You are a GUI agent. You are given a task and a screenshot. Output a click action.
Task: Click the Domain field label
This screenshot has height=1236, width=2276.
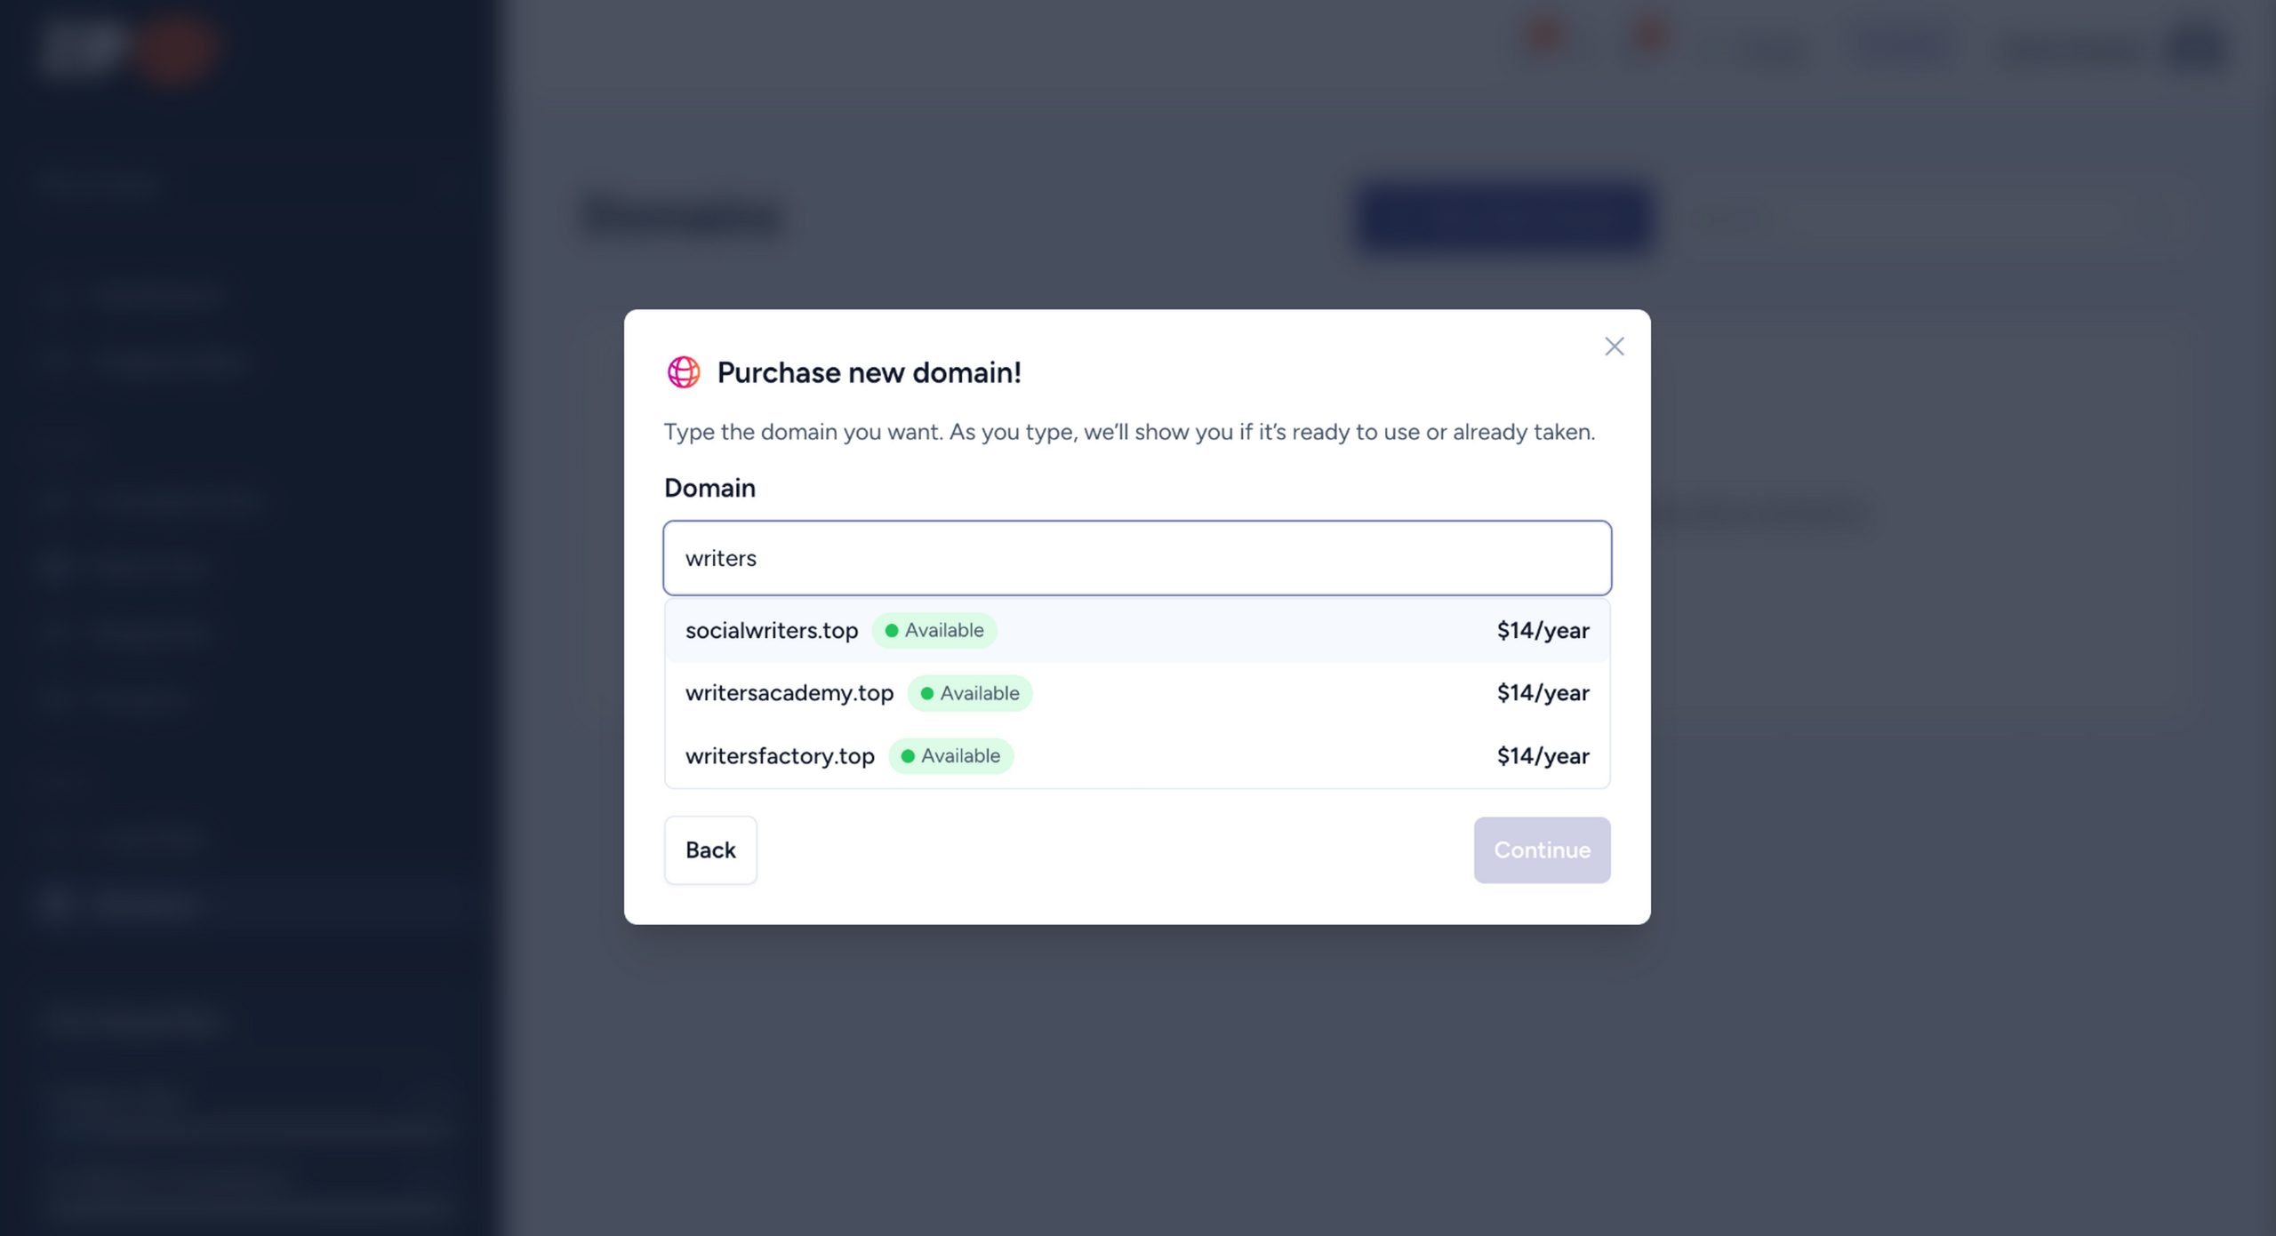tap(709, 488)
